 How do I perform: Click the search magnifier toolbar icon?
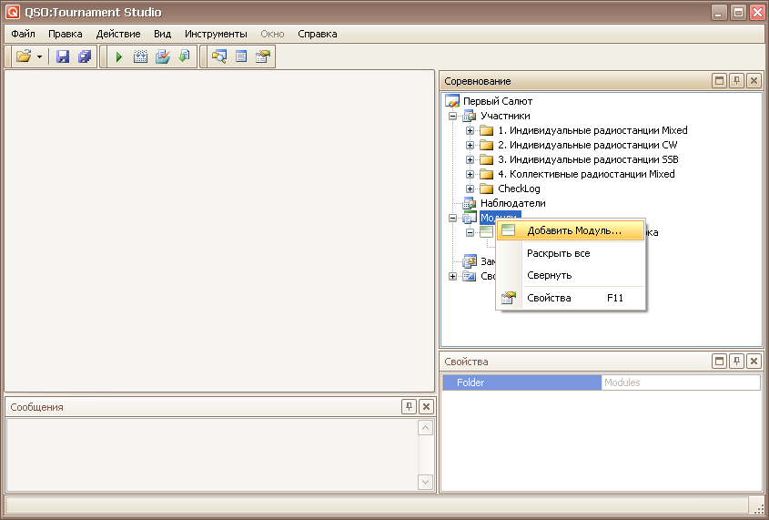tap(218, 56)
